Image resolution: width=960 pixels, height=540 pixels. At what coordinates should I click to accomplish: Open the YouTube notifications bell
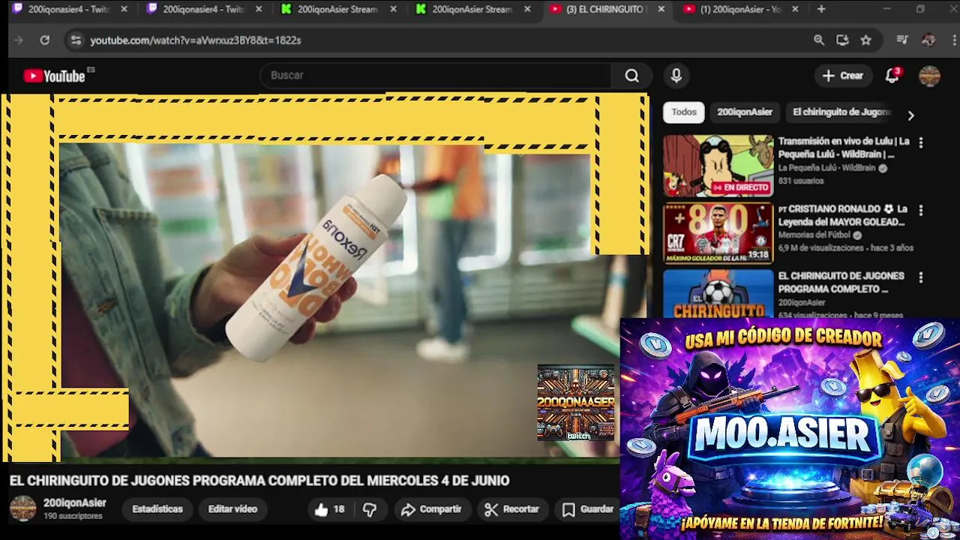click(892, 76)
